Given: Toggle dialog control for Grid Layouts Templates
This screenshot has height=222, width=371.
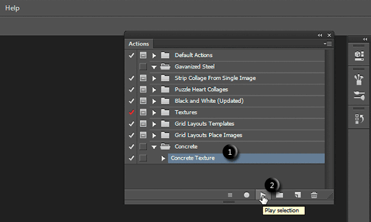Looking at the screenshot, I should click(143, 123).
